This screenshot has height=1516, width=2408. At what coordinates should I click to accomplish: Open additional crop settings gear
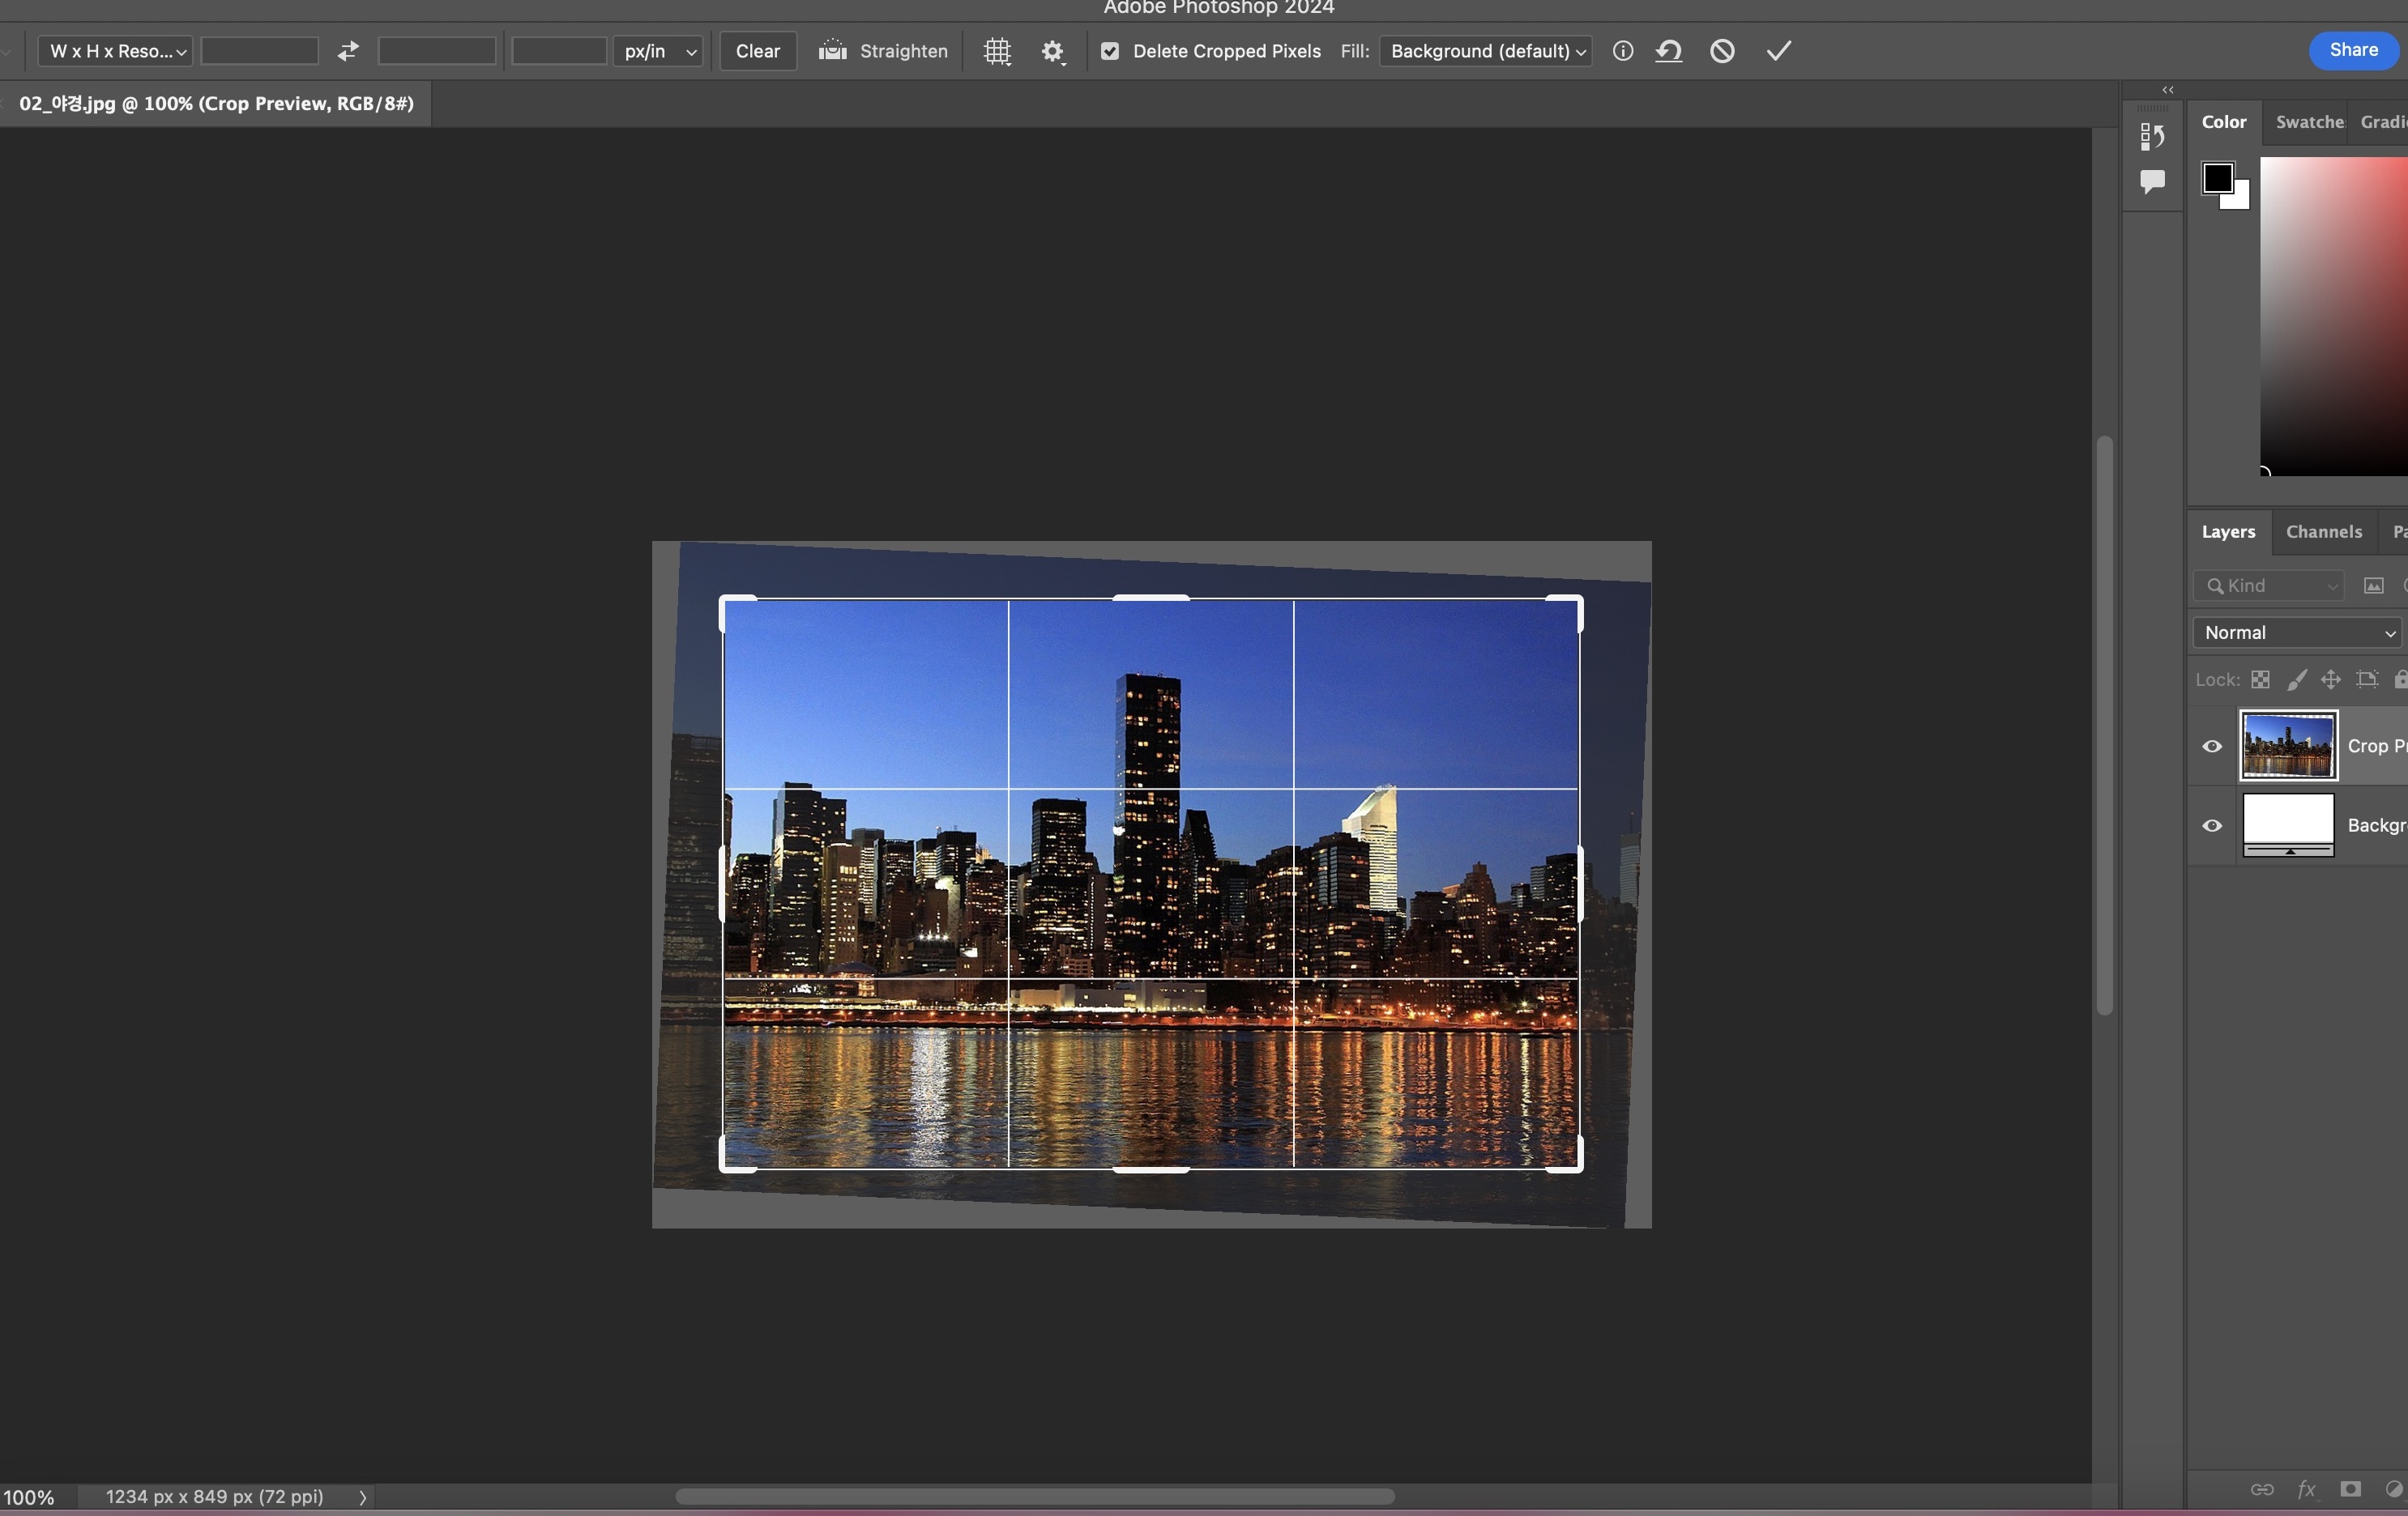click(1052, 51)
